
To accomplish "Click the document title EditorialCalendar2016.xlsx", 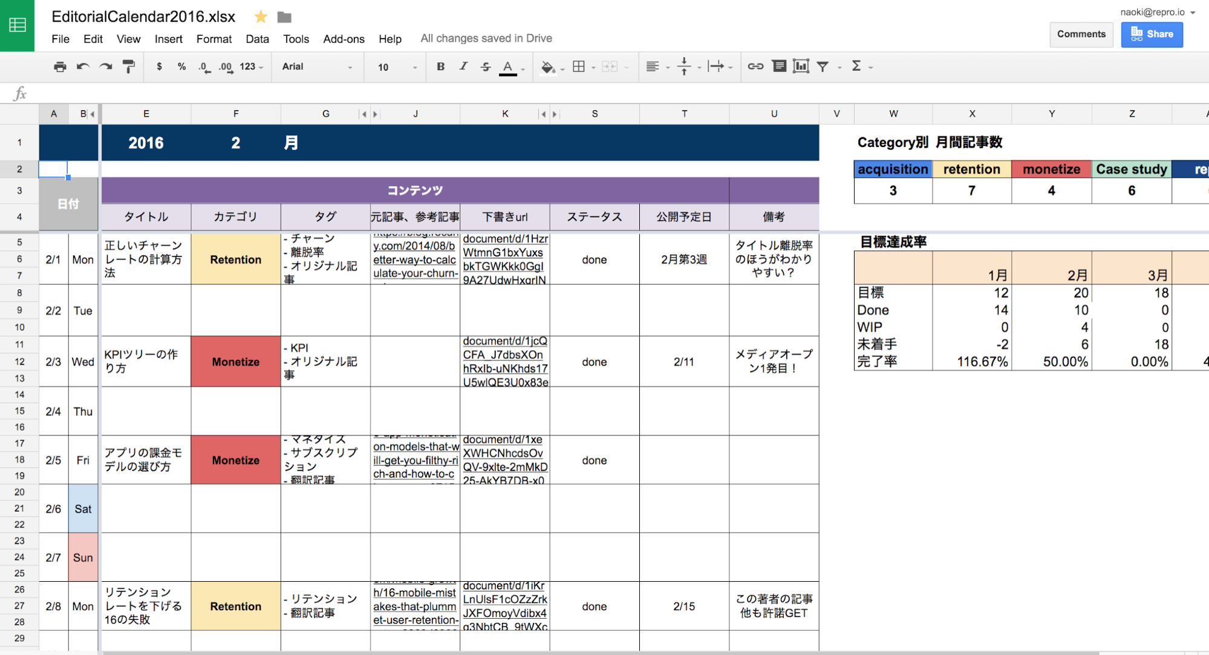I will pos(143,17).
